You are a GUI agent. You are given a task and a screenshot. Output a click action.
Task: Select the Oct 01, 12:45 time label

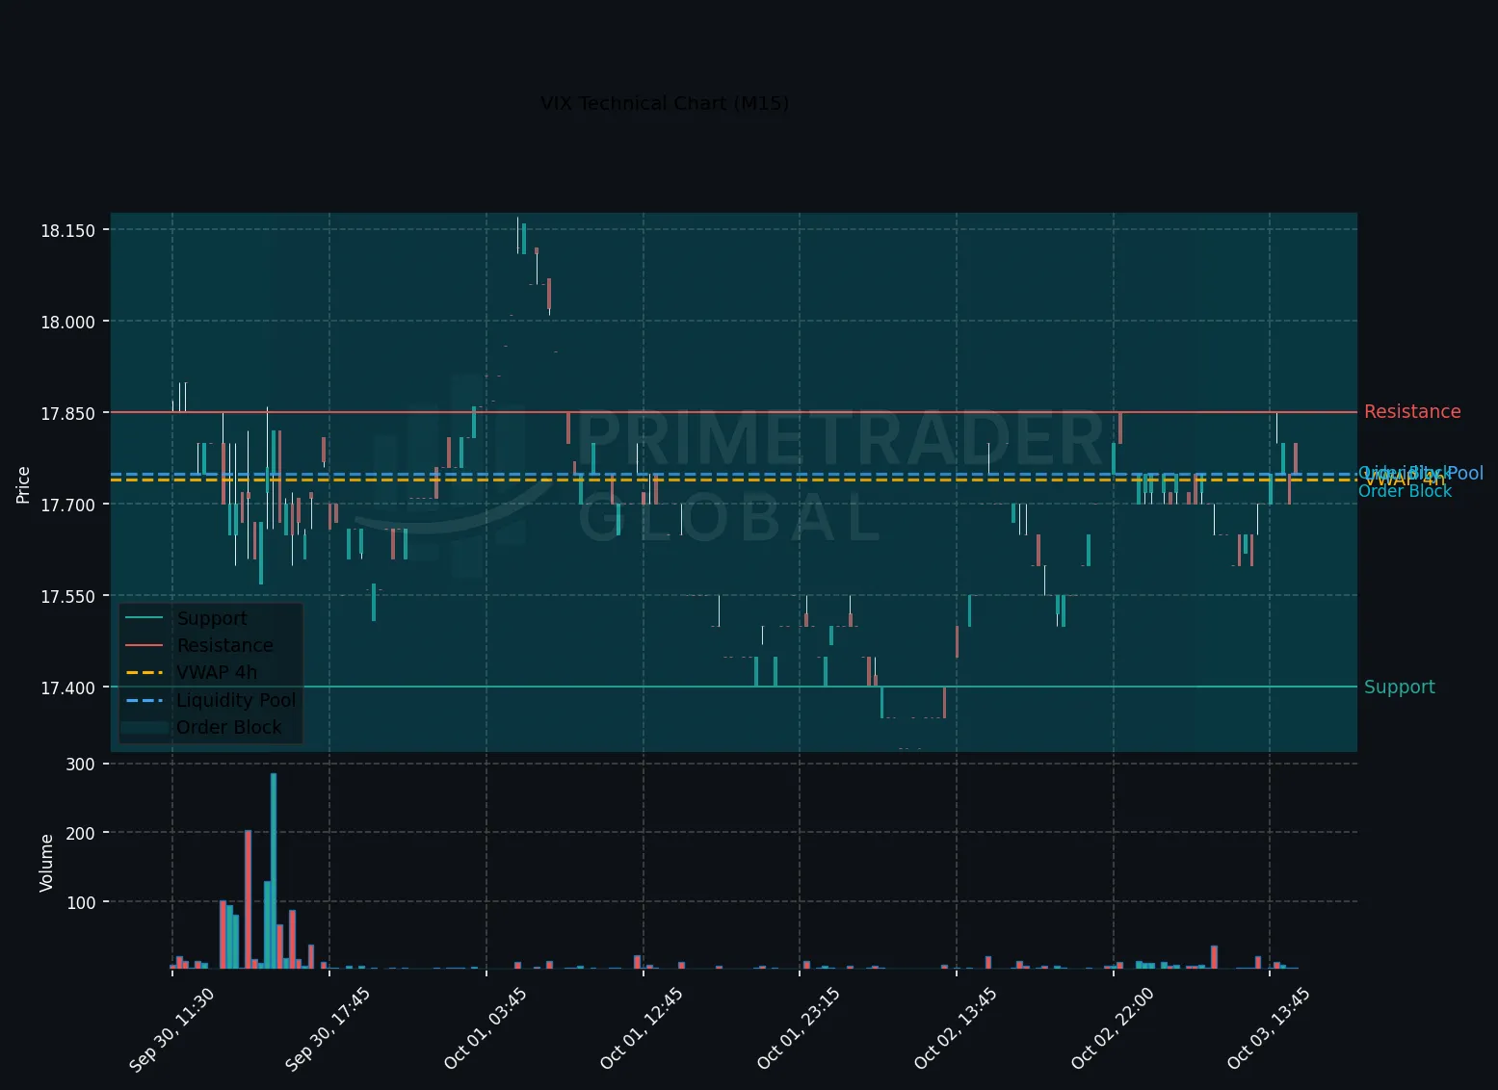[642, 1029]
